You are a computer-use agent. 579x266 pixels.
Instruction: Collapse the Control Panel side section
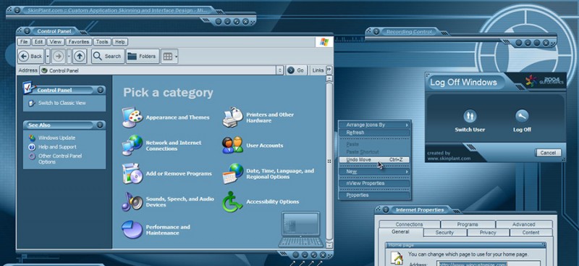(x=100, y=90)
